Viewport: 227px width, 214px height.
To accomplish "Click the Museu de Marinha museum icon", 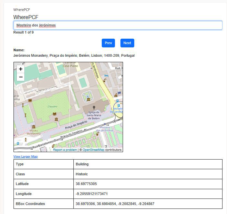I will [x=33, y=127].
